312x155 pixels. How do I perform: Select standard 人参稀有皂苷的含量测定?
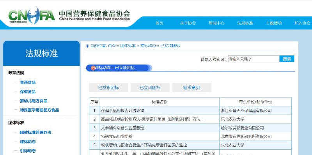coord(122,128)
